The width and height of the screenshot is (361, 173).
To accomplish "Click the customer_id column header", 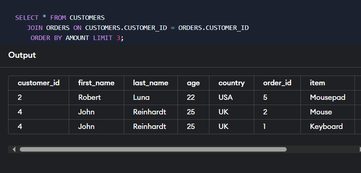I will [x=39, y=83].
